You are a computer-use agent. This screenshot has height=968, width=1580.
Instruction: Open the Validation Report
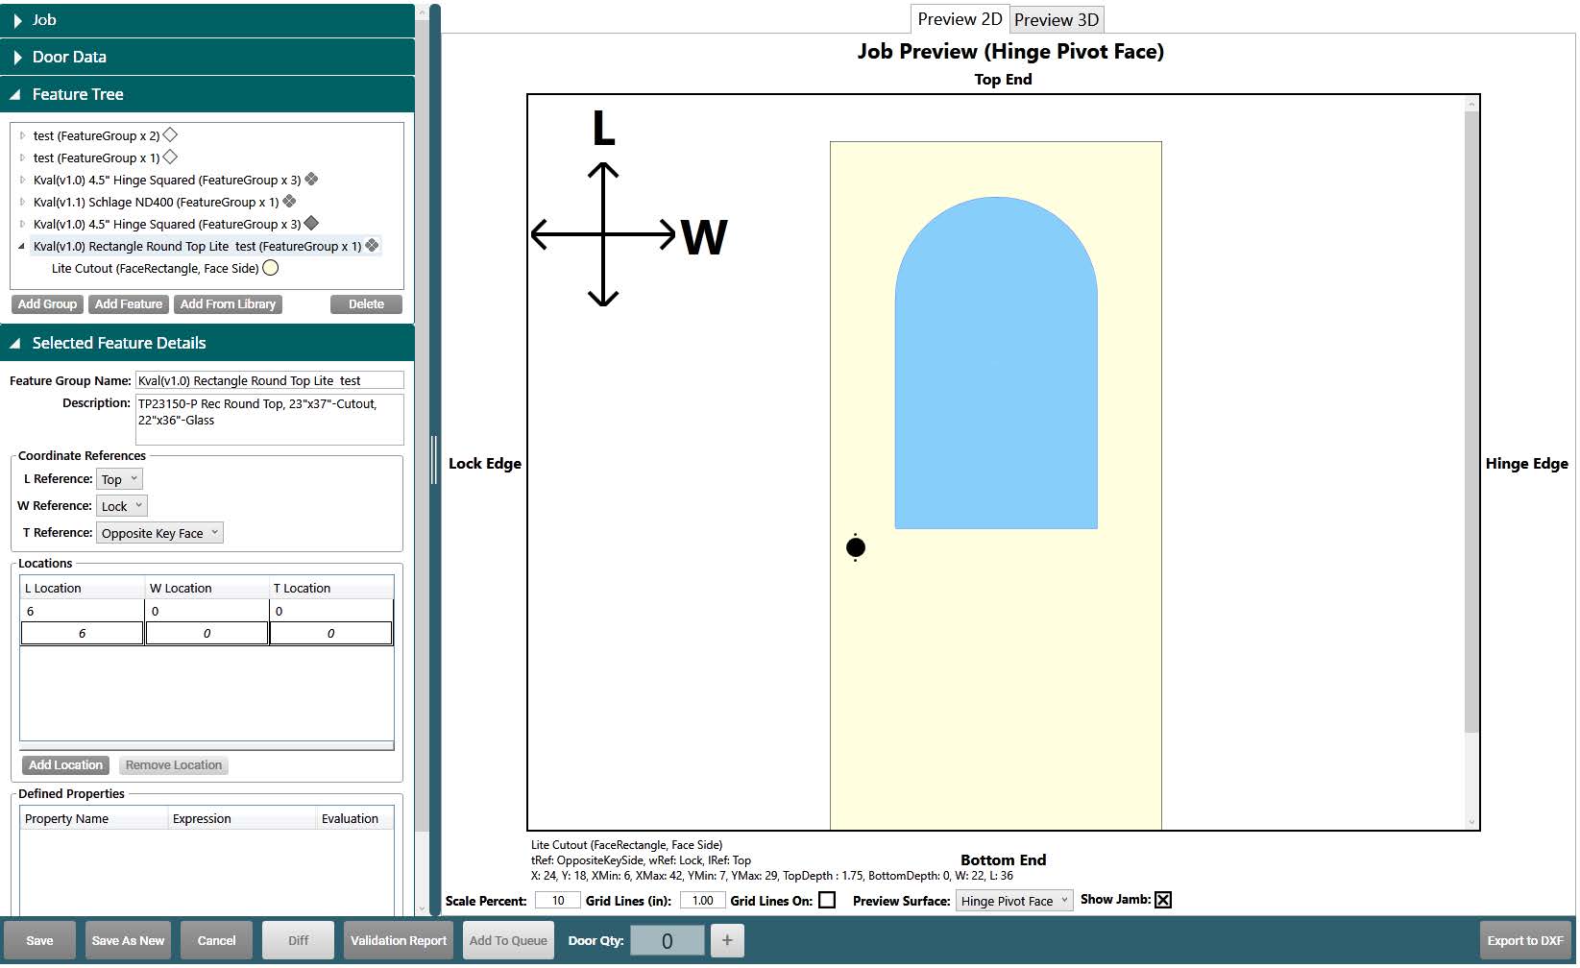pyautogui.click(x=399, y=941)
